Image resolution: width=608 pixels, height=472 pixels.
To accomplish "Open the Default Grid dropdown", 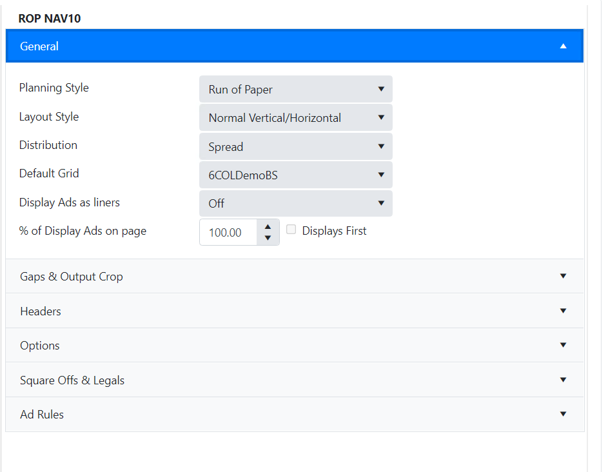I will (x=295, y=175).
